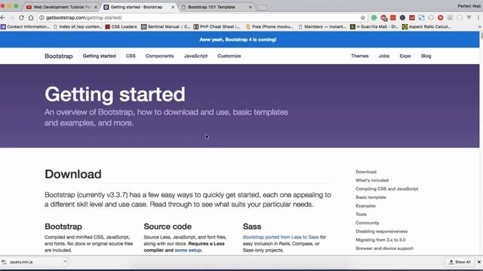Click the green circular extension icon
This screenshot has width=483, height=271.
(x=374, y=18)
